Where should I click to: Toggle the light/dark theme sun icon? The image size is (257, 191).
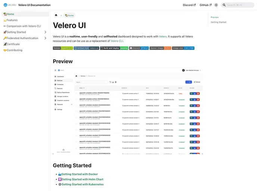tap(216, 5)
